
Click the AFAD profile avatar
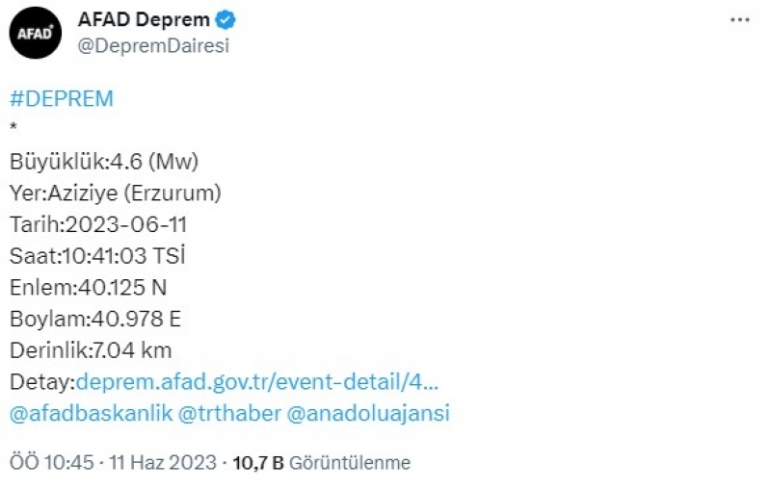pos(37,36)
